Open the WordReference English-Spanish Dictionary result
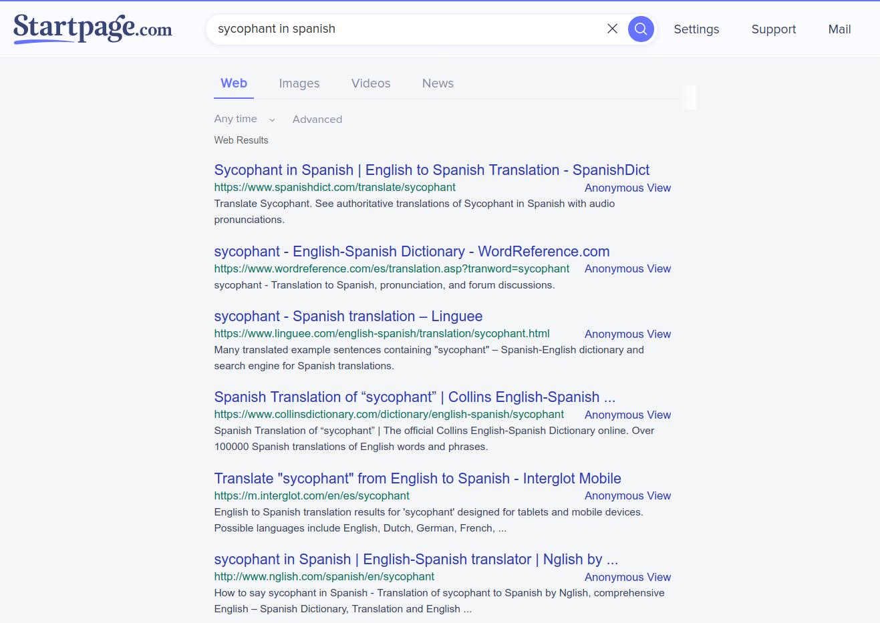Image resolution: width=880 pixels, height=623 pixels. (x=412, y=252)
